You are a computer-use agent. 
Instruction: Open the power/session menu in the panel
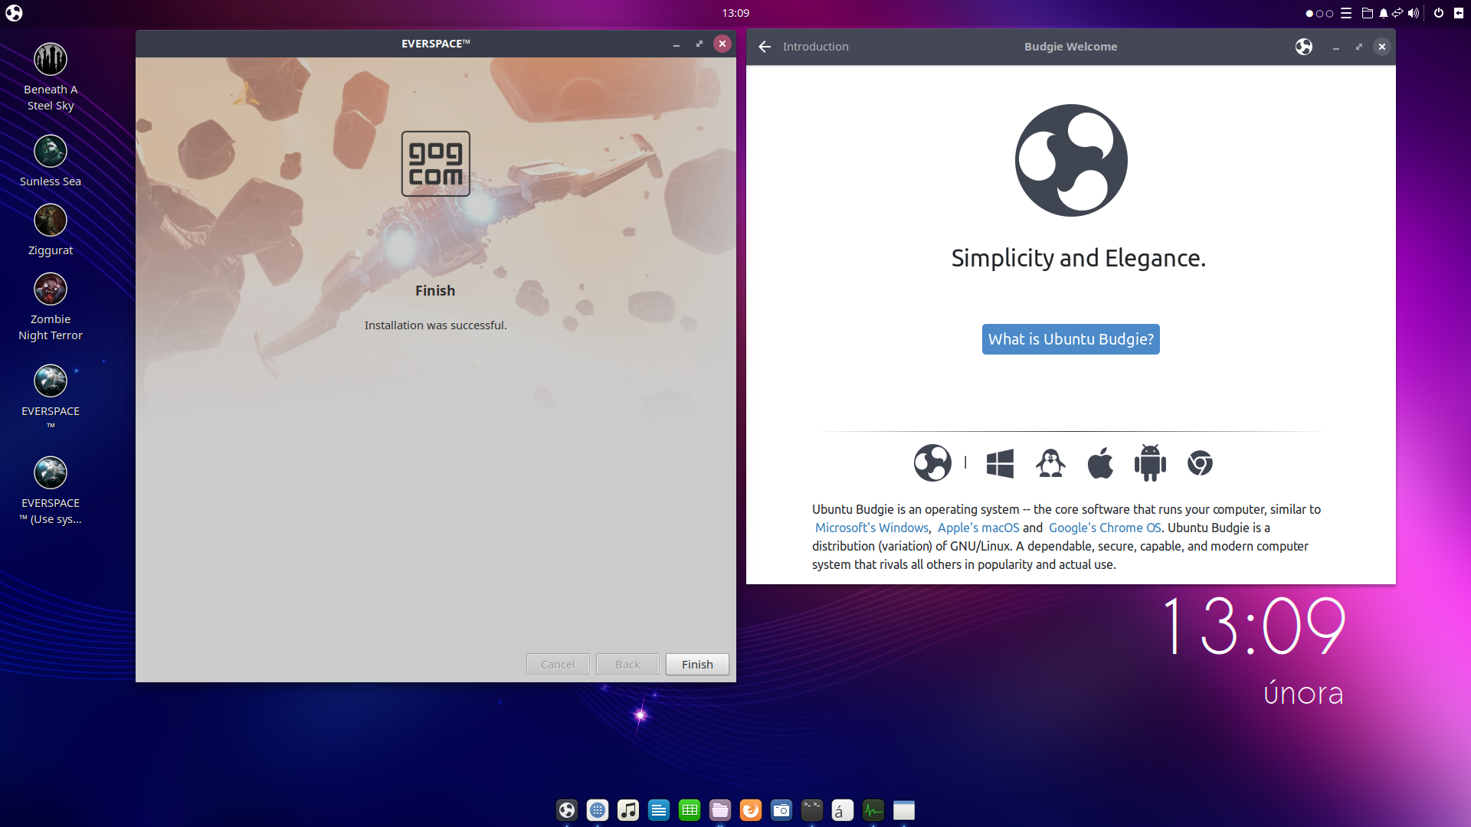[1438, 13]
